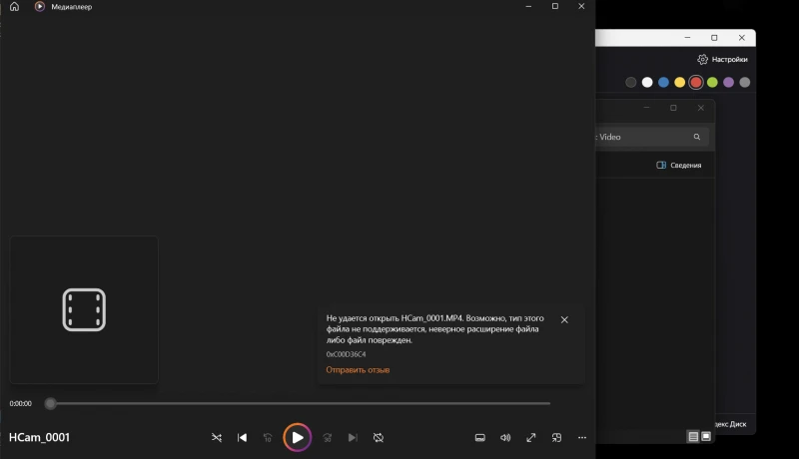This screenshot has width=799, height=459.
Task: Click error code 0xC00D36C4 text
Action: point(346,354)
